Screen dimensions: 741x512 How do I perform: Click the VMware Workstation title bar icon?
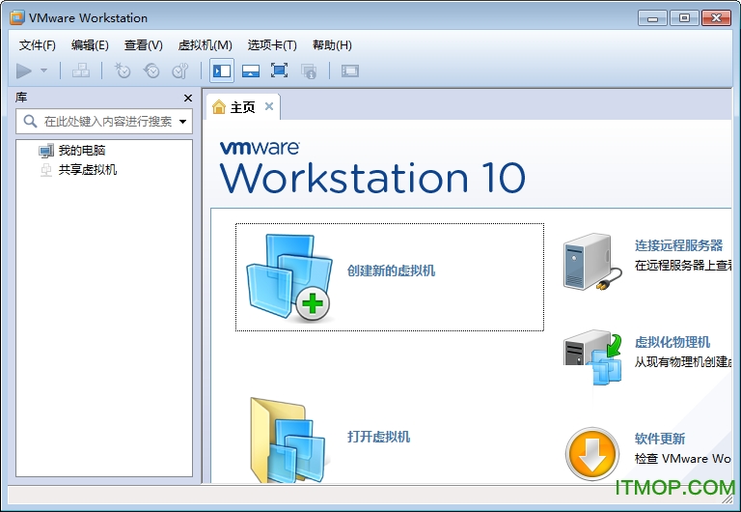pyautogui.click(x=17, y=17)
